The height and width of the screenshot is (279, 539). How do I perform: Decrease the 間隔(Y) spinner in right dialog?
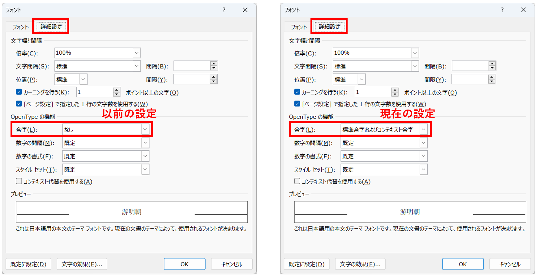492,81
